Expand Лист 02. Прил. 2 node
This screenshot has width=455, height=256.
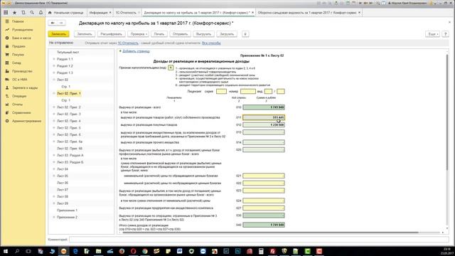tap(54, 107)
